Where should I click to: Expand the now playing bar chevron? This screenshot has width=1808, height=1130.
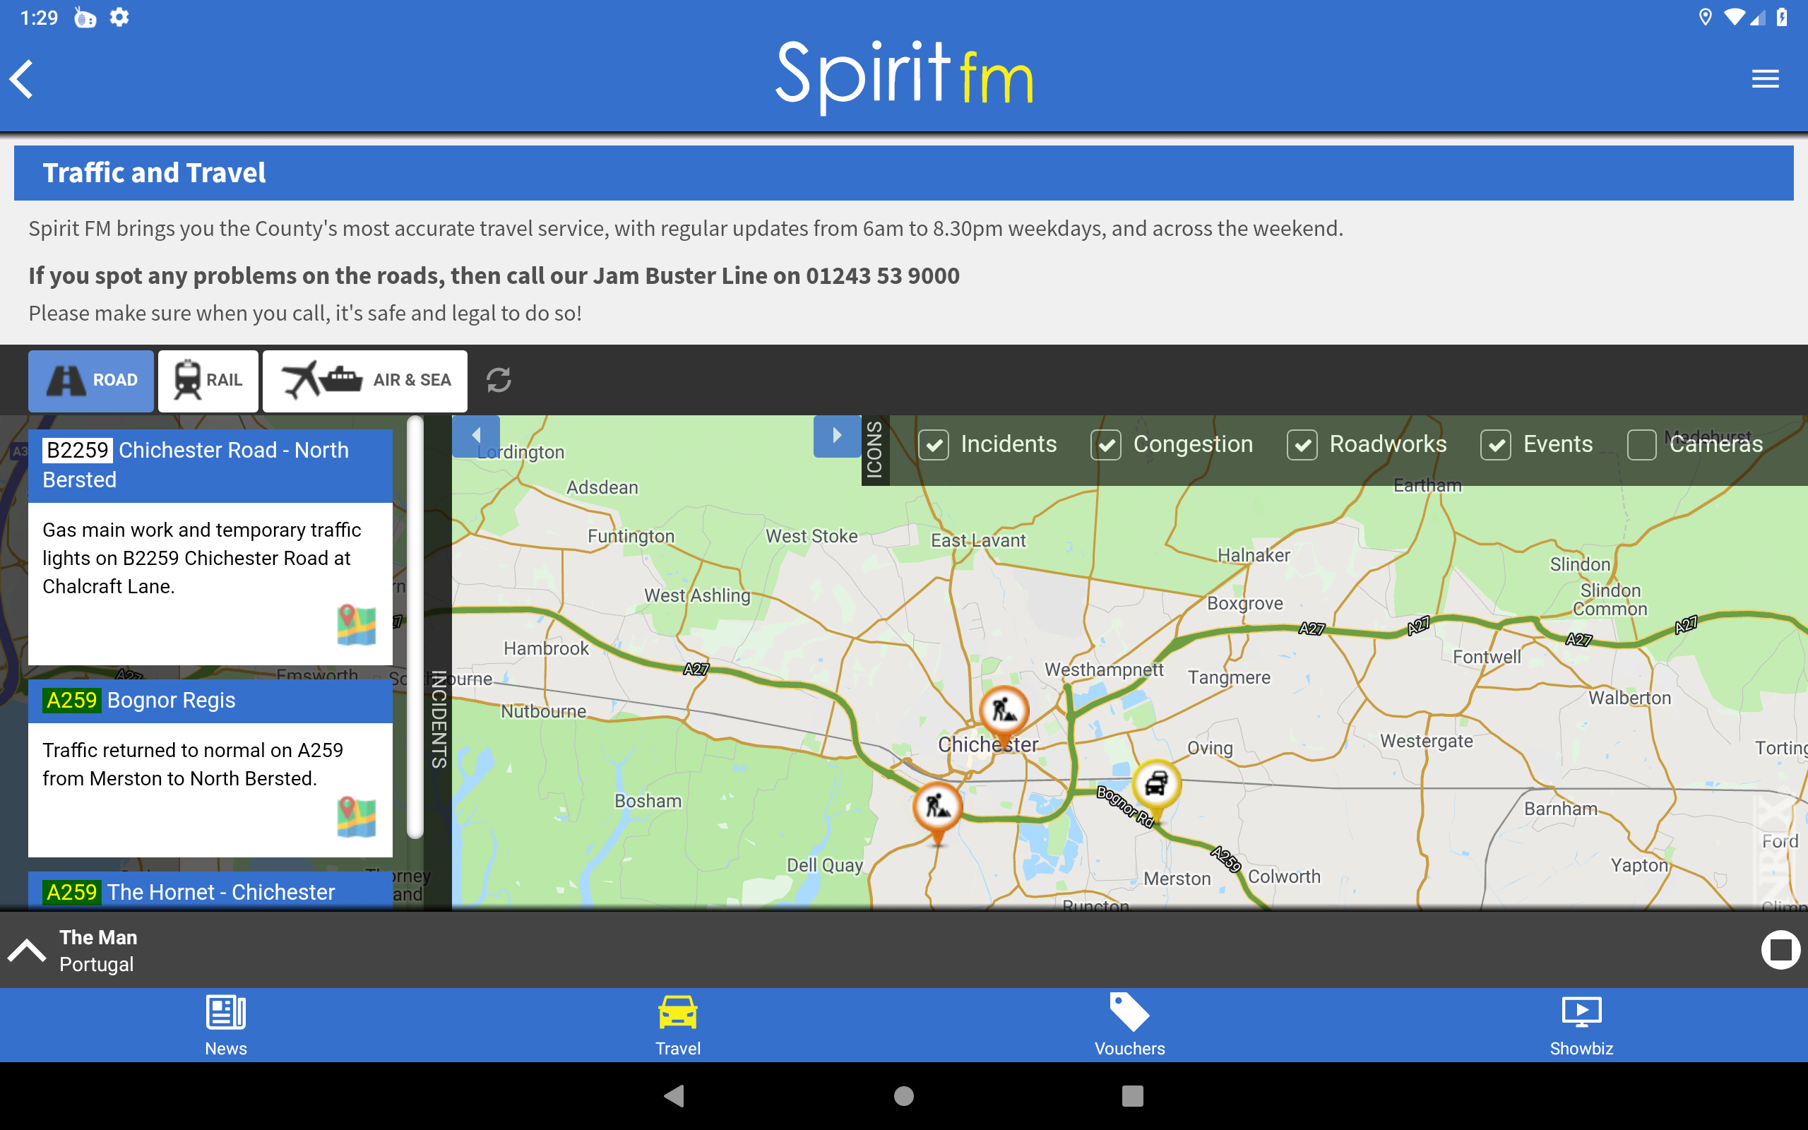(27, 950)
